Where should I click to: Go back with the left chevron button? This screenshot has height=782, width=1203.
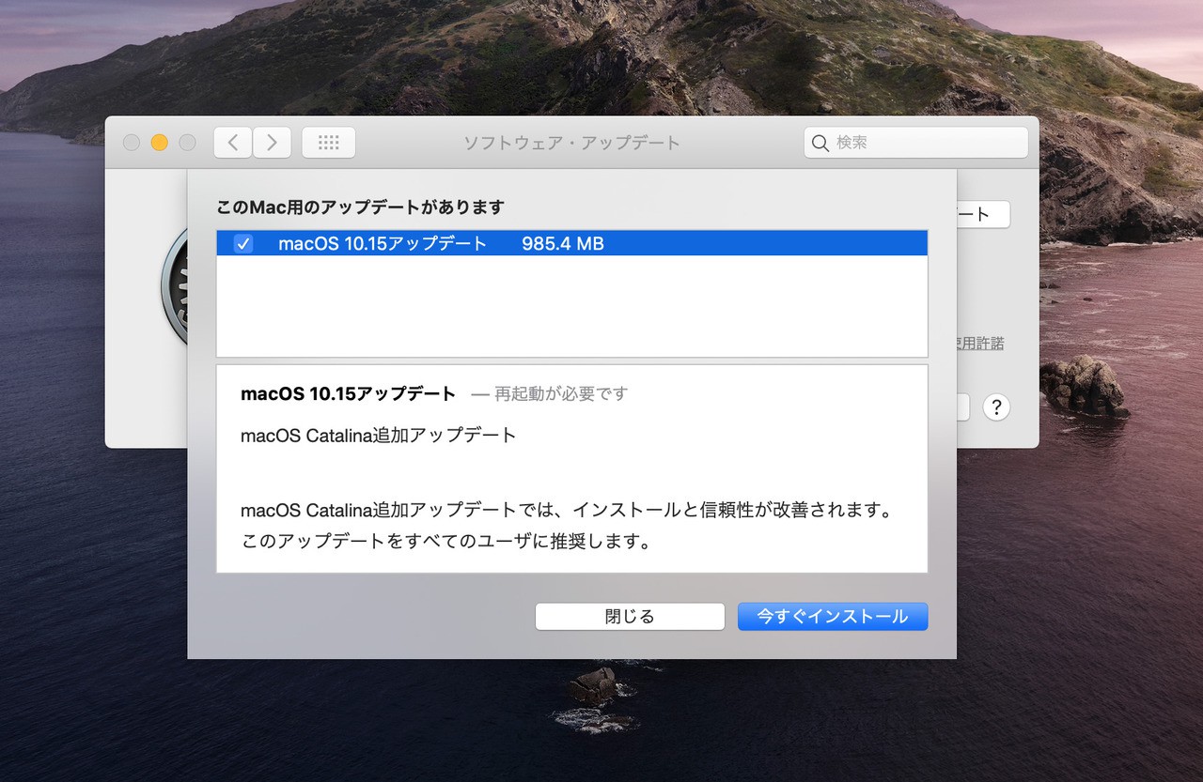pos(233,143)
